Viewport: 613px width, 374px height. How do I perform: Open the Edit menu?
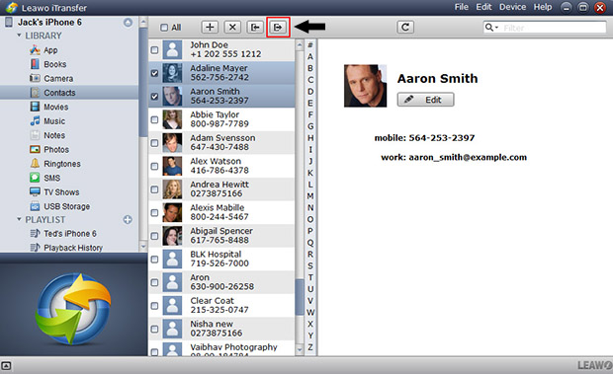[483, 7]
